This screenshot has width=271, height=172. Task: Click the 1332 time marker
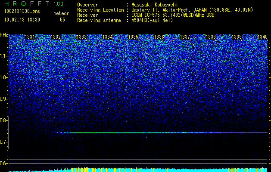click(x=56, y=37)
